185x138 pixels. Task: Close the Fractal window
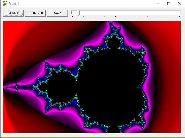pyautogui.click(x=179, y=4)
